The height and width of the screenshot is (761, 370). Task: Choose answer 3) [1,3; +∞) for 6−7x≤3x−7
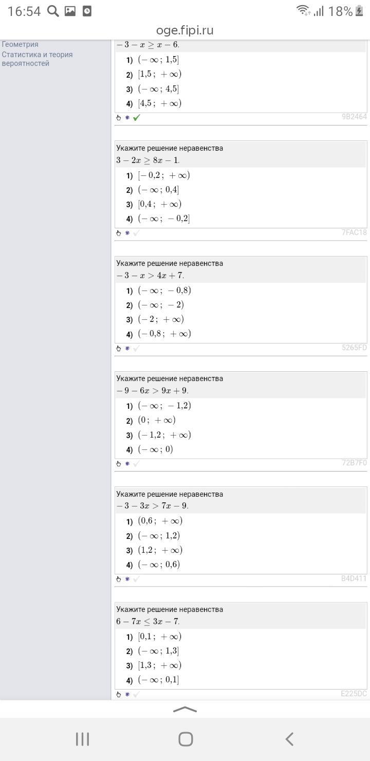tap(159, 665)
